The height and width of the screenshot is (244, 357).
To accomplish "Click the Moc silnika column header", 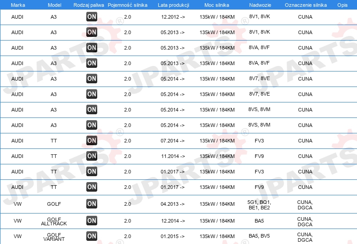I will point(217,5).
